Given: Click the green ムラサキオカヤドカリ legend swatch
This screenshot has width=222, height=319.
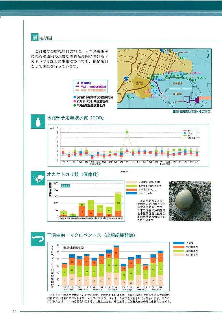Looking at the screenshot, I should tap(132, 186).
